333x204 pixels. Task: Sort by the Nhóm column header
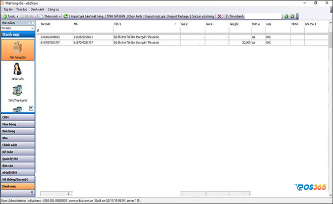(298, 24)
